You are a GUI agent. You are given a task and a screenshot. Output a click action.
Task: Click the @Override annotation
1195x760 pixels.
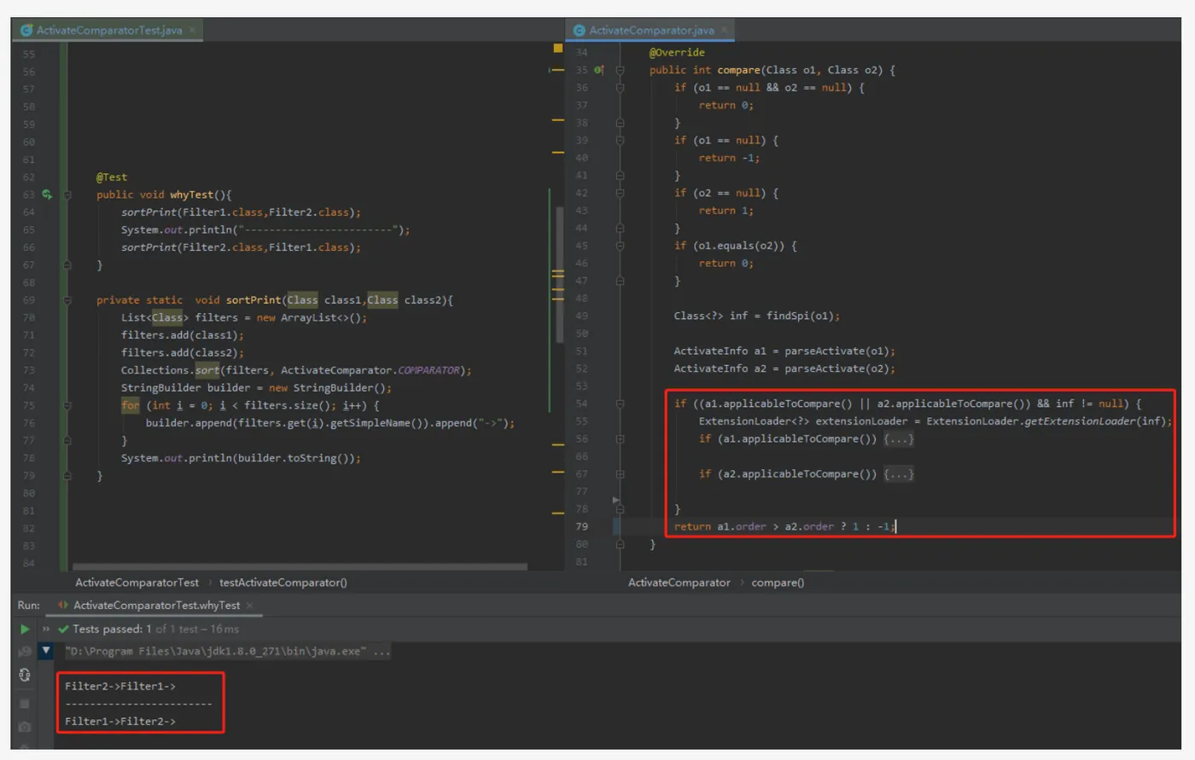pyautogui.click(x=677, y=53)
